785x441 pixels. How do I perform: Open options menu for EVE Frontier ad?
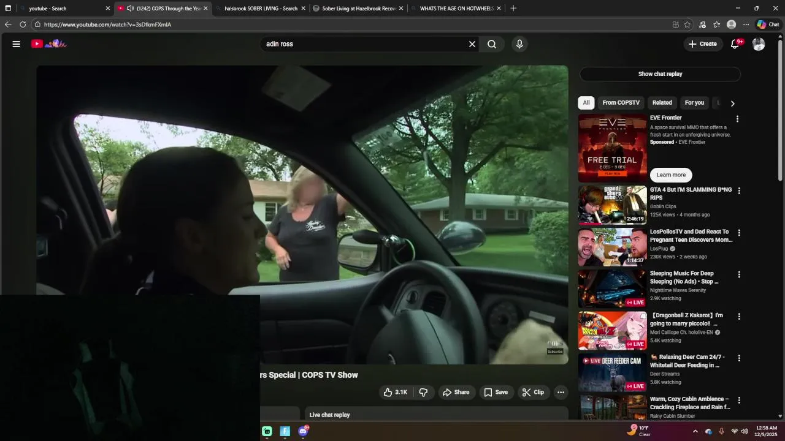(738, 119)
